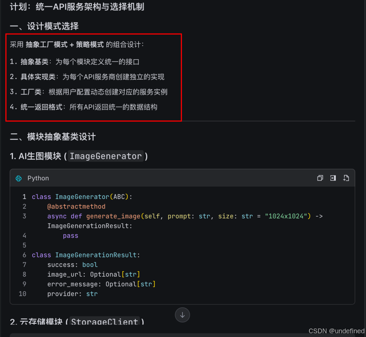The image size is (366, 337).
Task: Click the text '抽象工厂模式 + 策略模式'
Action: [x=65, y=44]
